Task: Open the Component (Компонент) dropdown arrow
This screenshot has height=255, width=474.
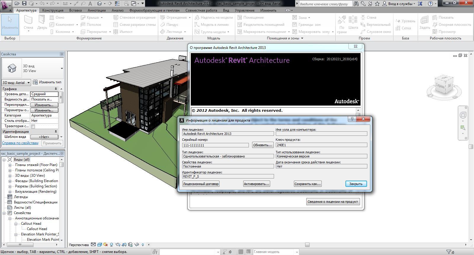Action: (77, 25)
